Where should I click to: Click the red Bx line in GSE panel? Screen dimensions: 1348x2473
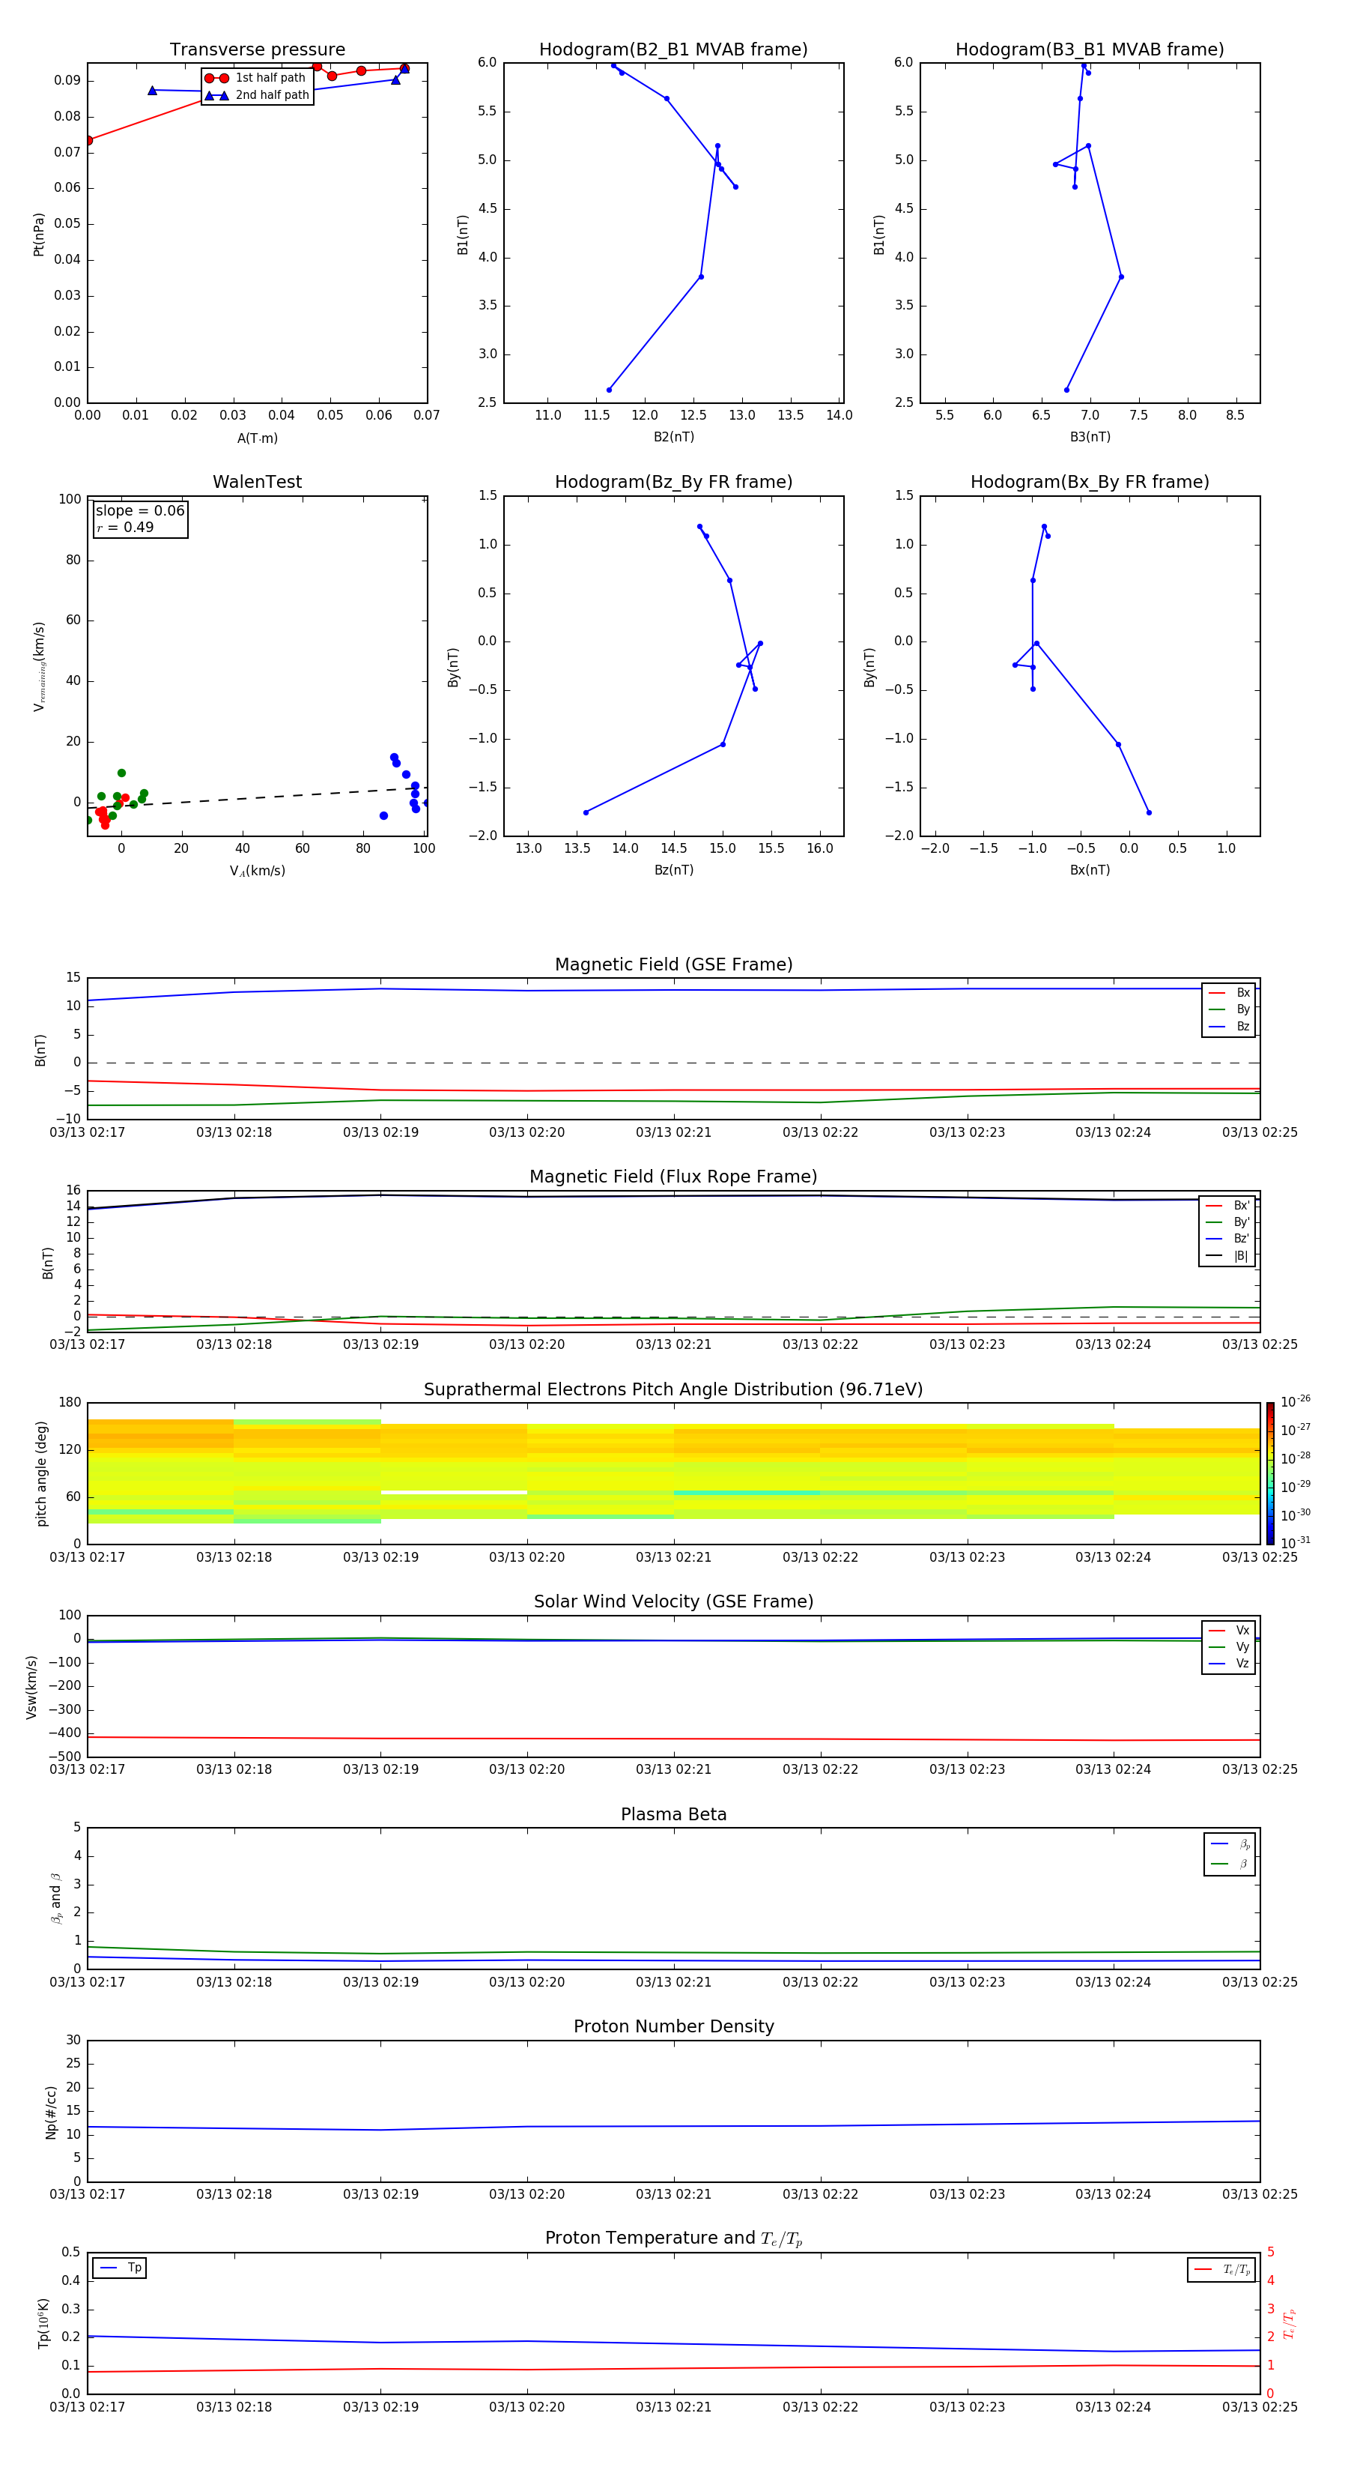point(673,1090)
